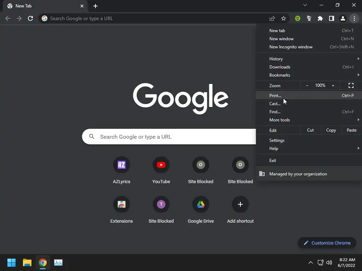Click the Customize Chrome button
Viewport: 362px width, 271px height.
327,243
